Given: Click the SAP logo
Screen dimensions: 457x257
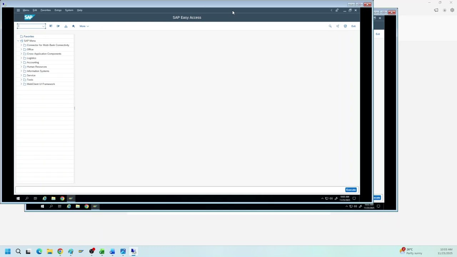Looking at the screenshot, I should (x=29, y=17).
